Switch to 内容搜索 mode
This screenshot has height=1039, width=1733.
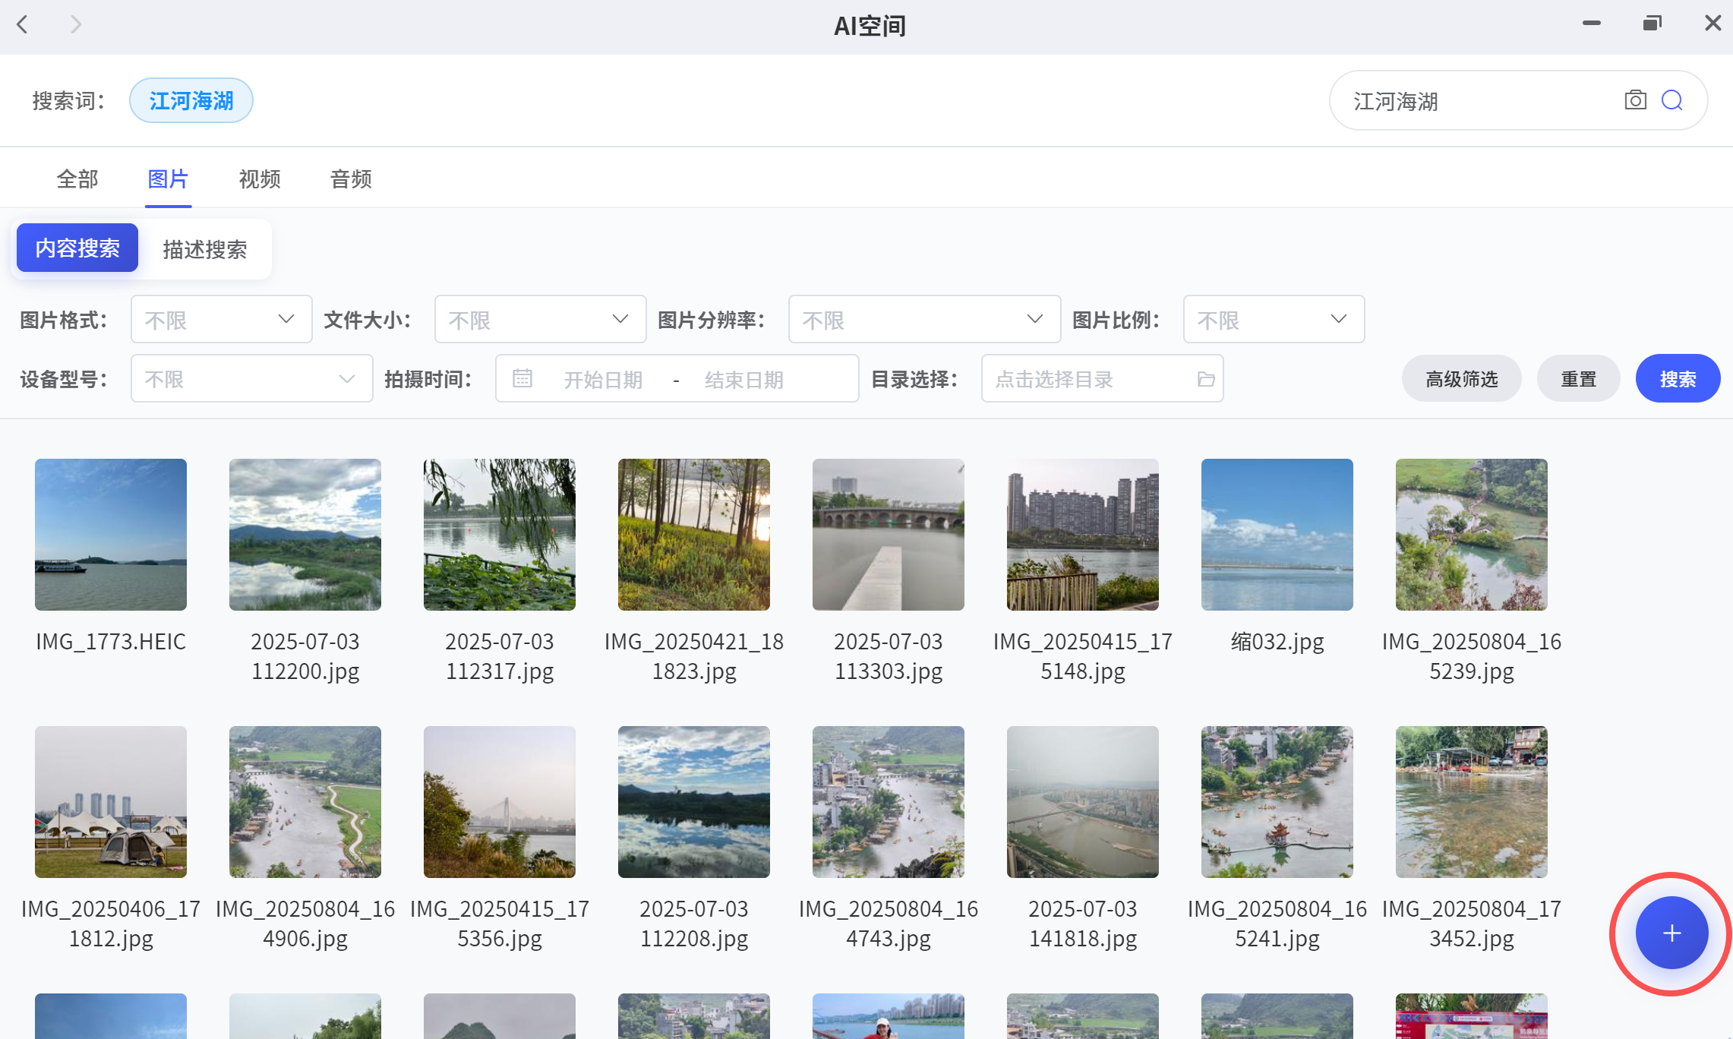(x=77, y=248)
